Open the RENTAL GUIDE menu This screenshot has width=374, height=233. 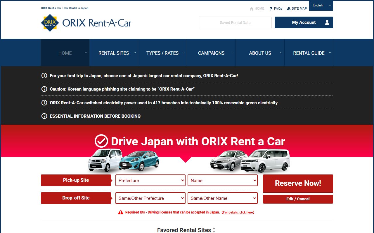(x=309, y=53)
